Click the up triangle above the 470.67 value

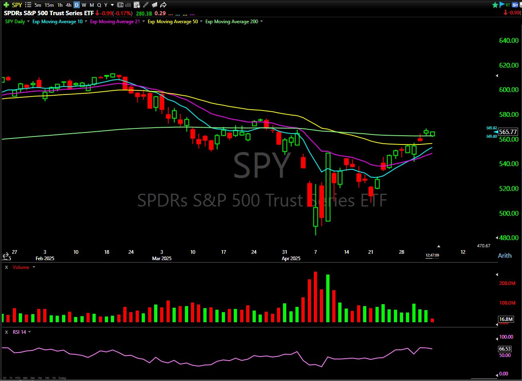(439, 246)
